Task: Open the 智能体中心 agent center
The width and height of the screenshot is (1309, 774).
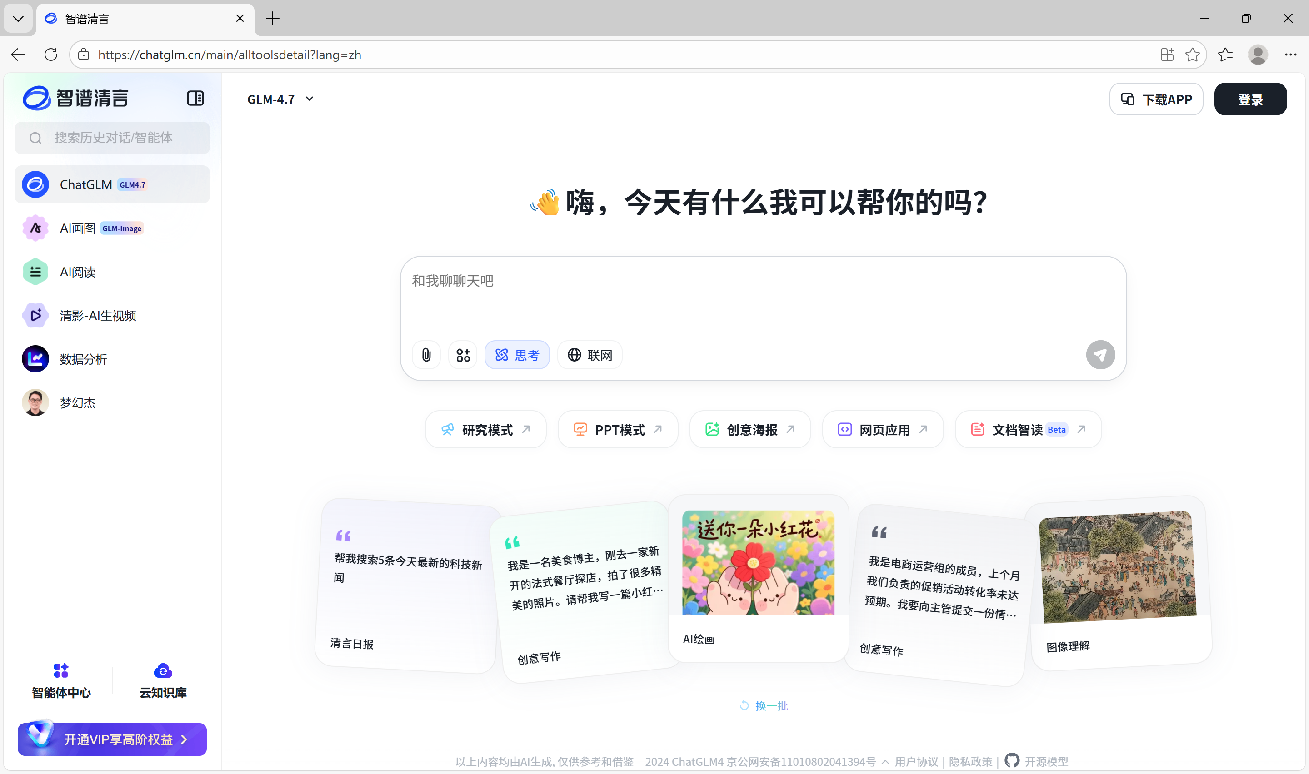Action: point(60,680)
